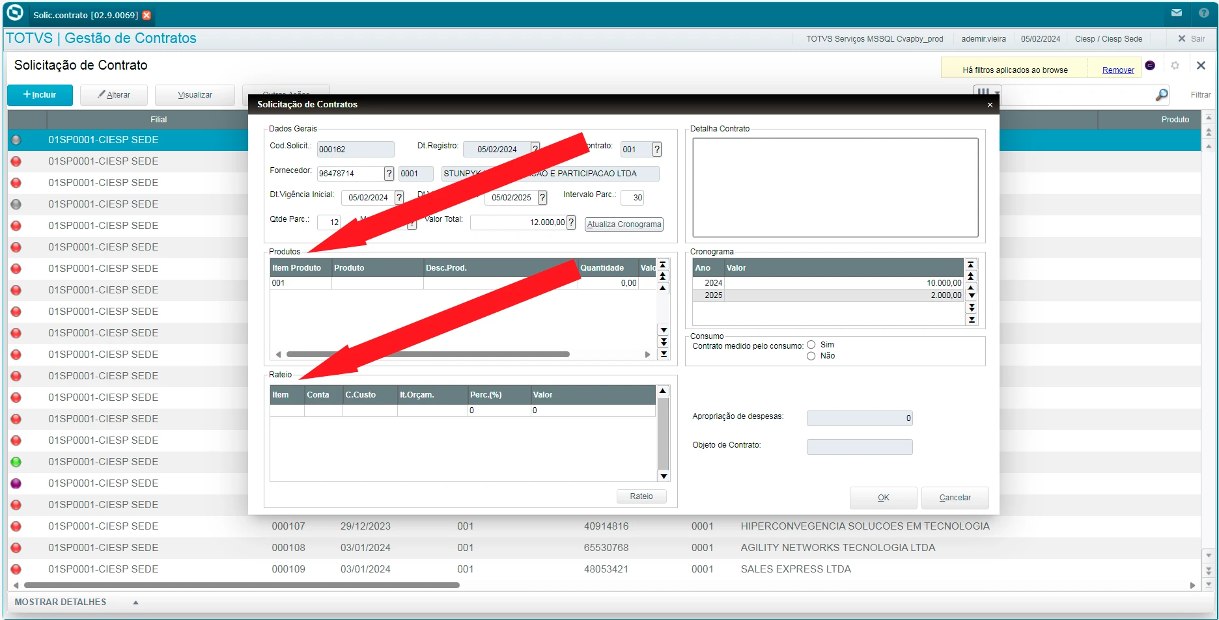Screen dimensions: 1219x620
Task: Click the magnifier search icon
Action: coord(1161,96)
